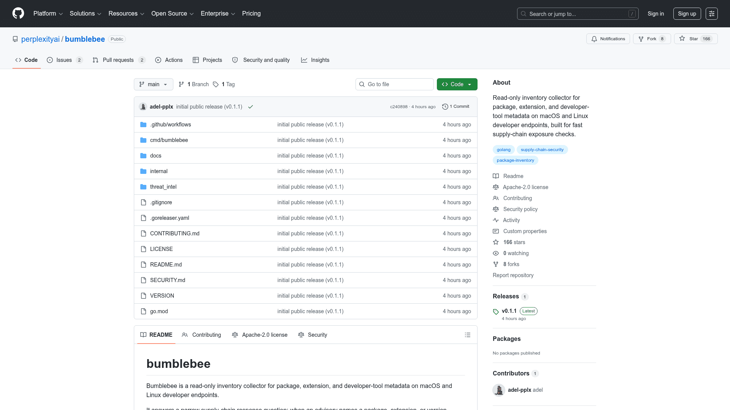The image size is (730, 410).
Task: Click the internal folder icon
Action: (143, 171)
